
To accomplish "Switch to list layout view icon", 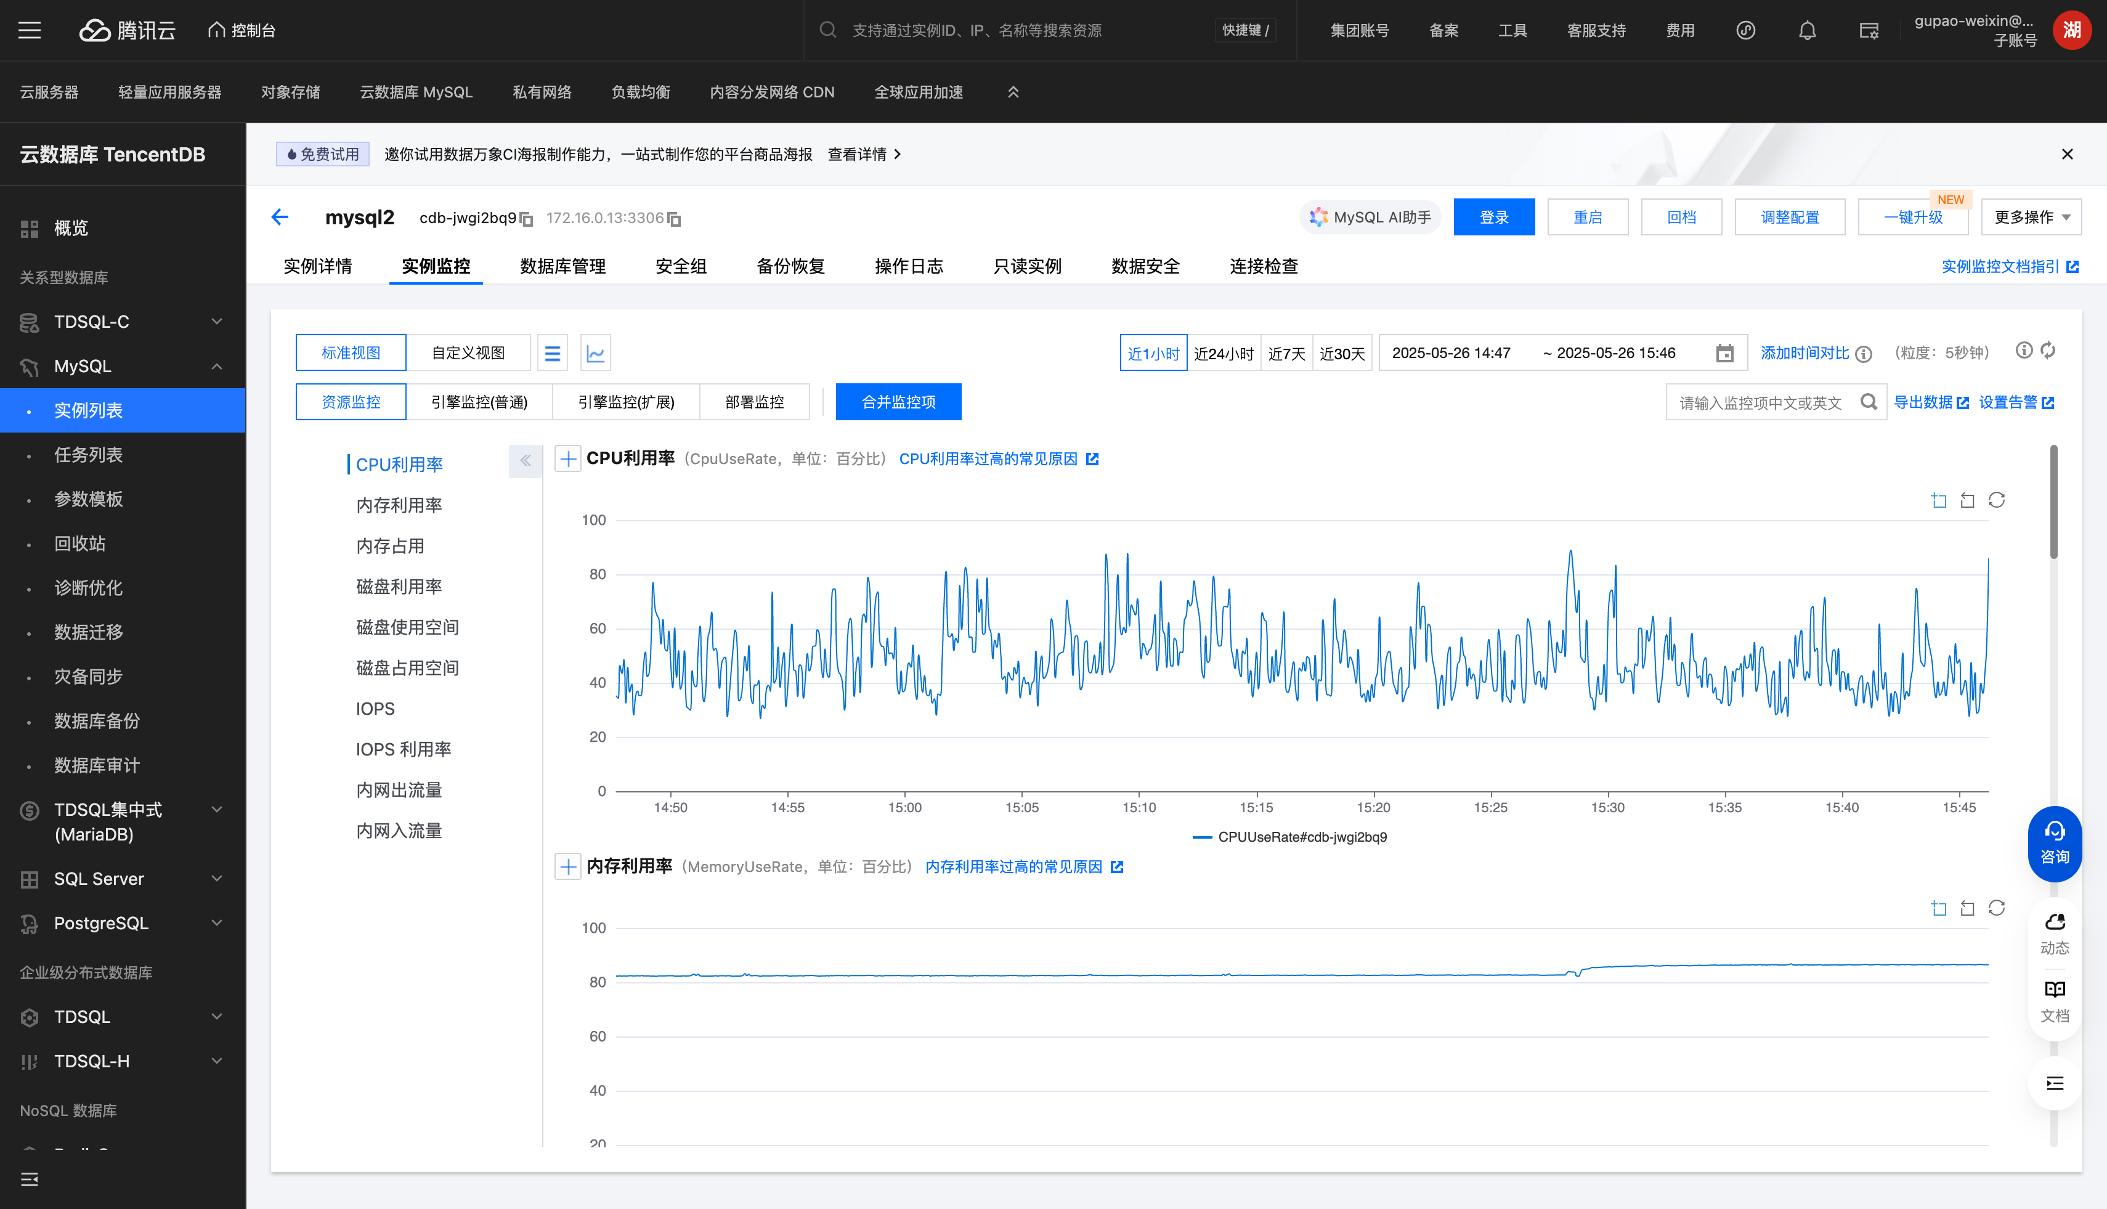I will 552,354.
